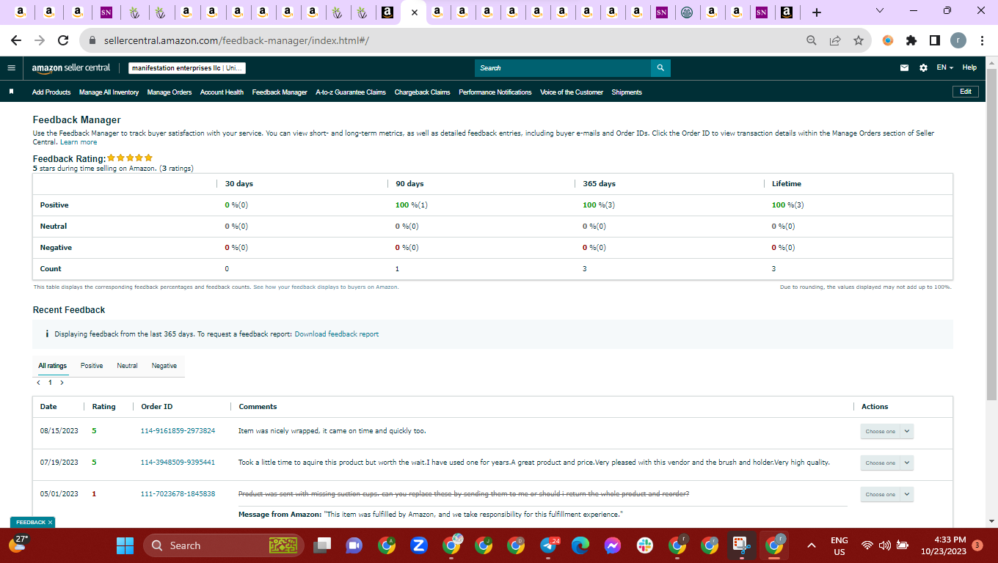The height and width of the screenshot is (563, 998).
Task: Open order 114-9161859-2973824
Action: point(178,431)
